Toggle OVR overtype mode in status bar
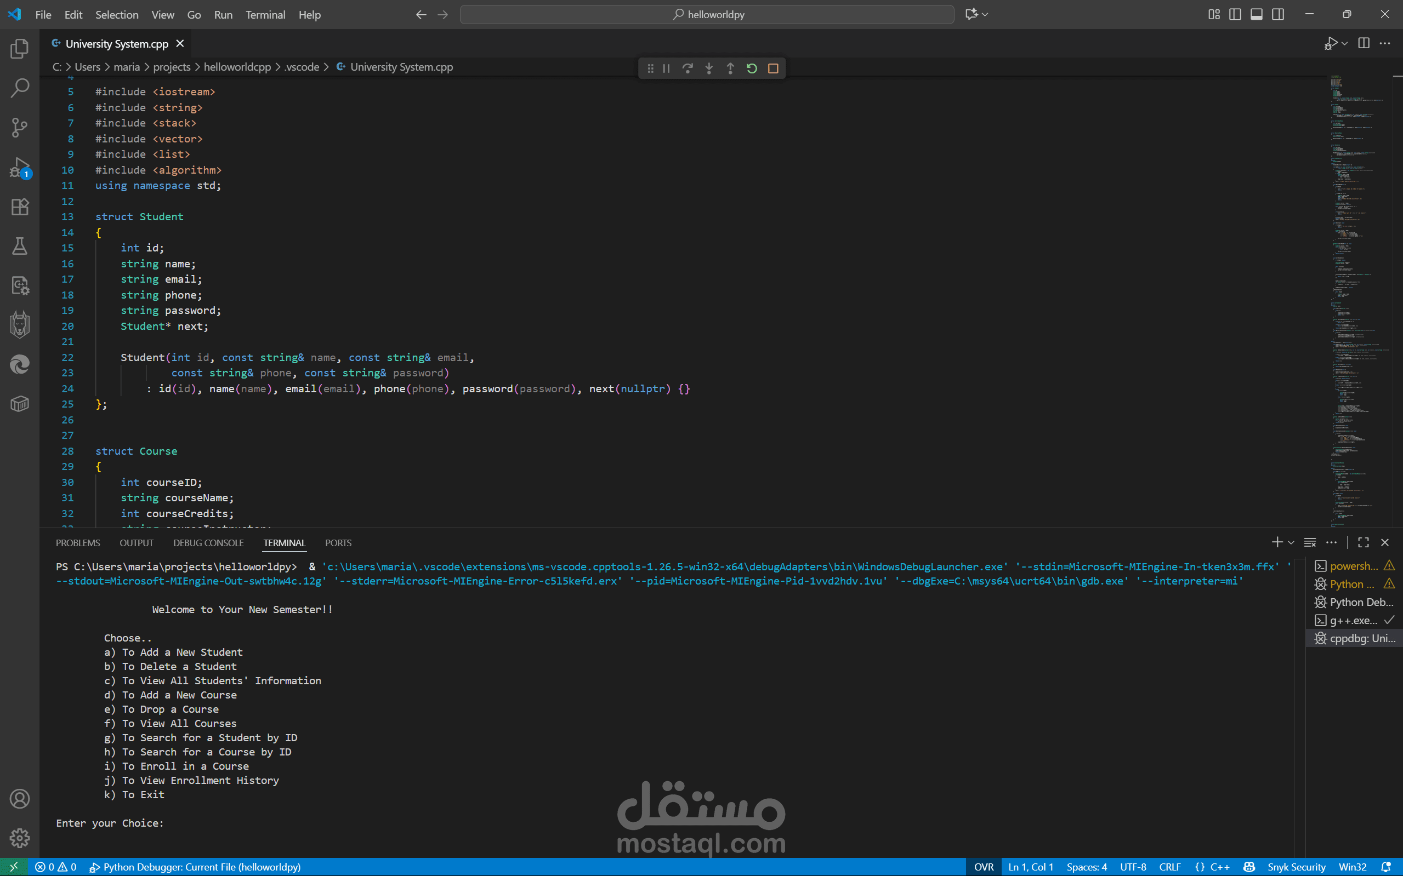Screen dimensions: 1403x876 pyautogui.click(x=984, y=867)
